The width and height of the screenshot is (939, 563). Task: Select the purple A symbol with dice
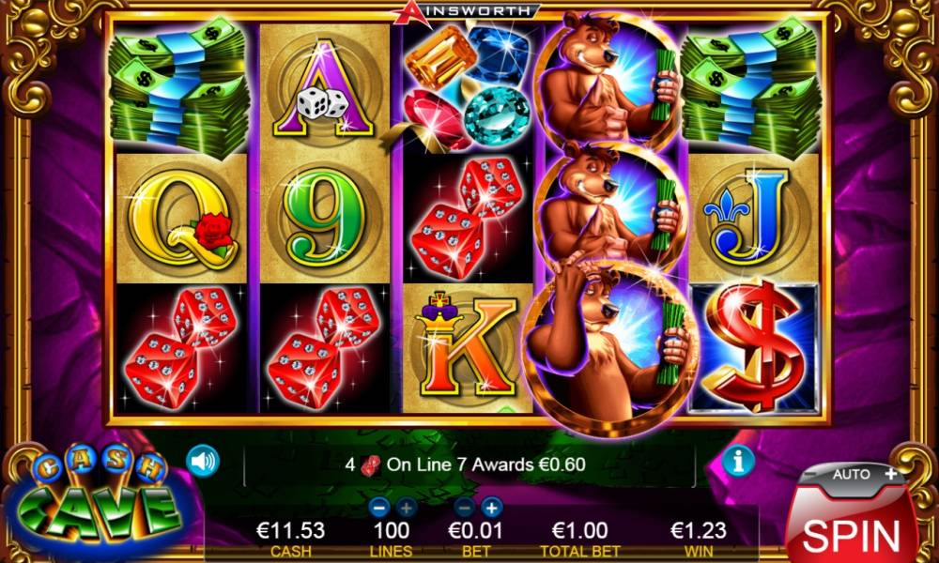click(x=324, y=88)
